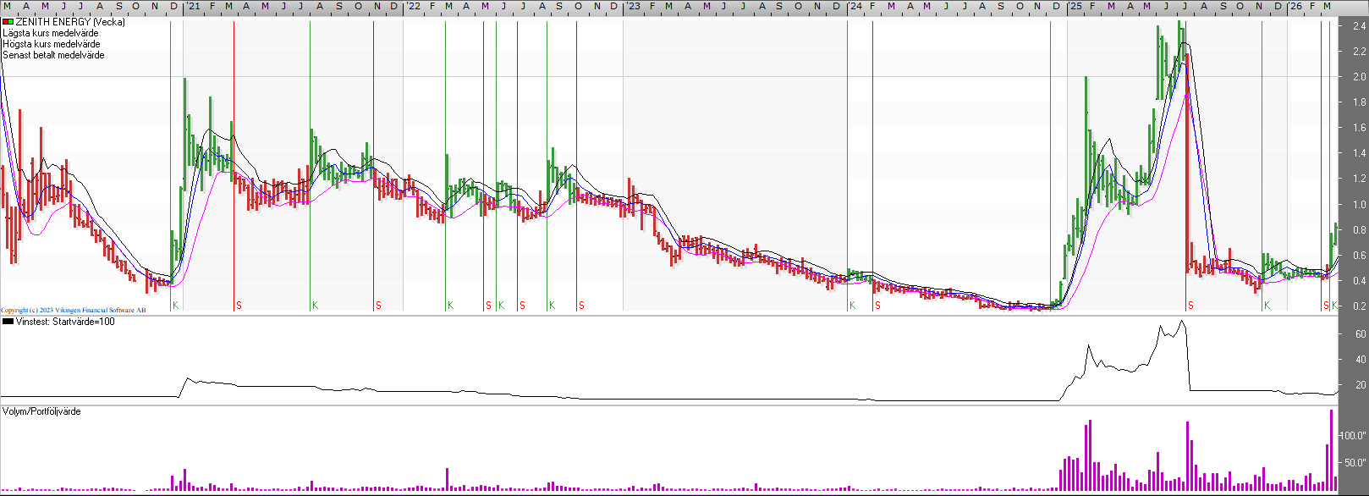Viewport: 1369px width, 496px height.
Task: Click the Volym/Portföljvärde panel label
Action: [x=41, y=411]
